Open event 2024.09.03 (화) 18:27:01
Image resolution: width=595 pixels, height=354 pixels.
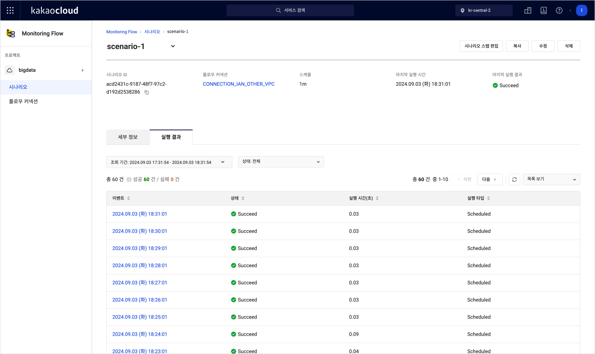click(140, 283)
